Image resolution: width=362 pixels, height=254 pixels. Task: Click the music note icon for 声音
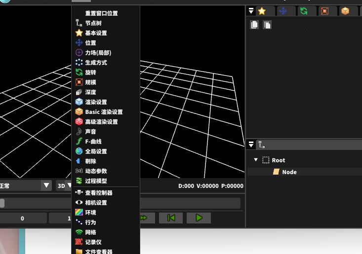click(79, 131)
